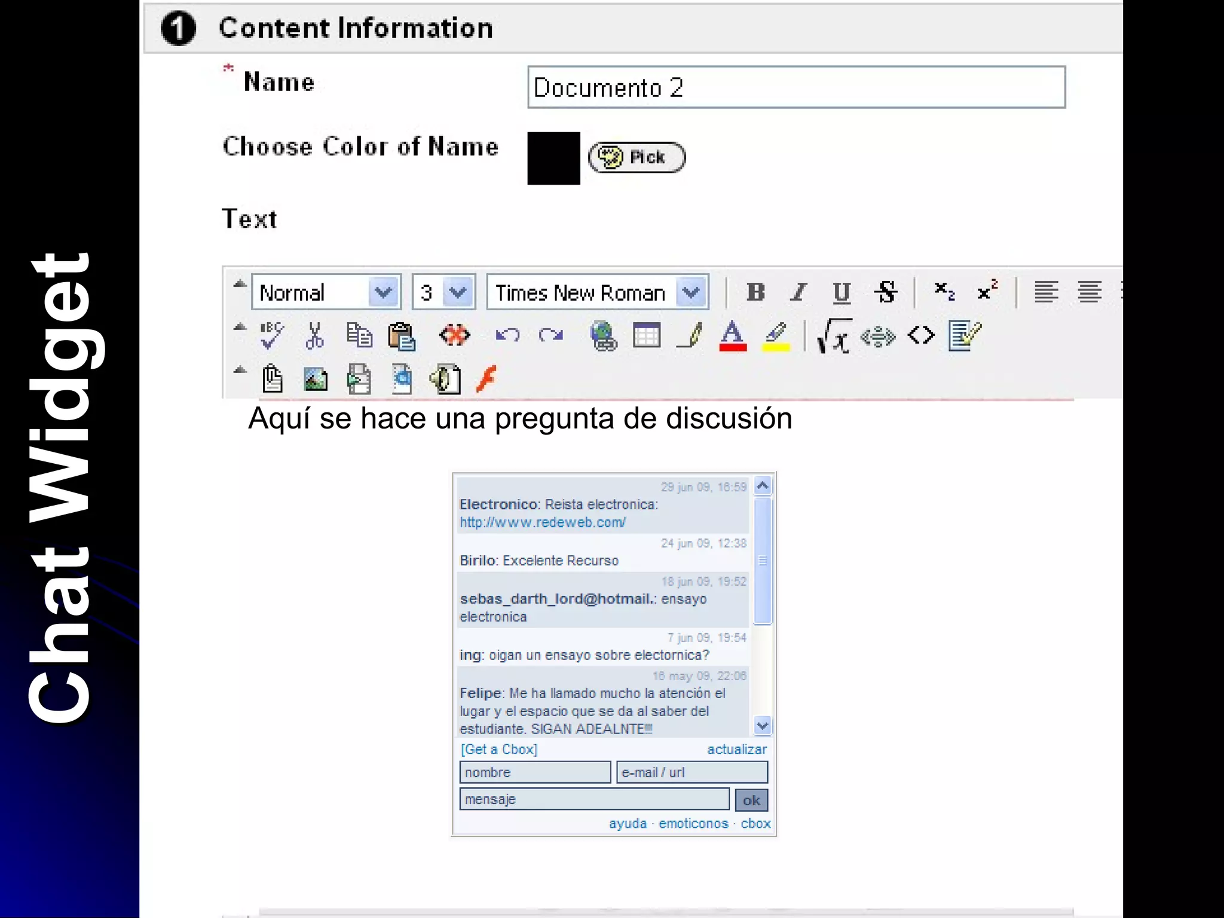Toggle the HTML code view

[921, 335]
